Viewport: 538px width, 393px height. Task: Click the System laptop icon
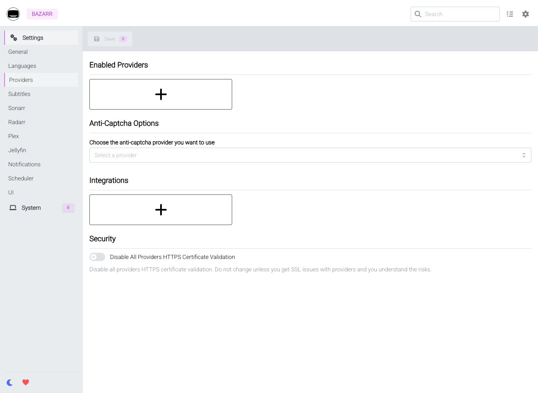pyautogui.click(x=13, y=208)
